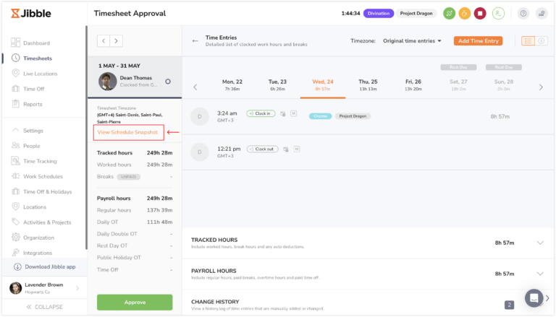Open Time Tracking icon
The height and width of the screenshot is (317, 556).
click(15, 160)
